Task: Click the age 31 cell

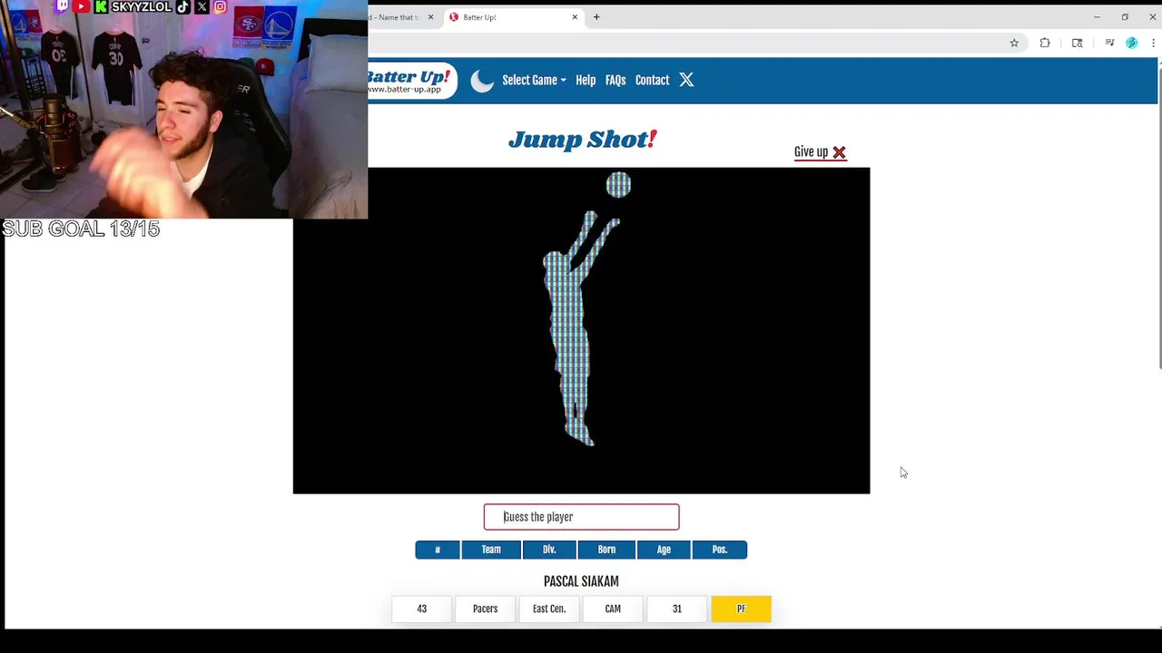Action: [x=676, y=609]
